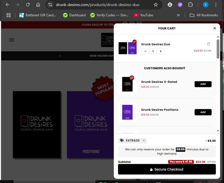
Task: Go back with the browser back arrow
Action: 7,5
